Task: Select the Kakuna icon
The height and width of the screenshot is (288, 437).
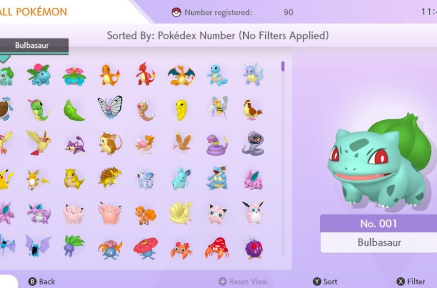Action: click(181, 111)
